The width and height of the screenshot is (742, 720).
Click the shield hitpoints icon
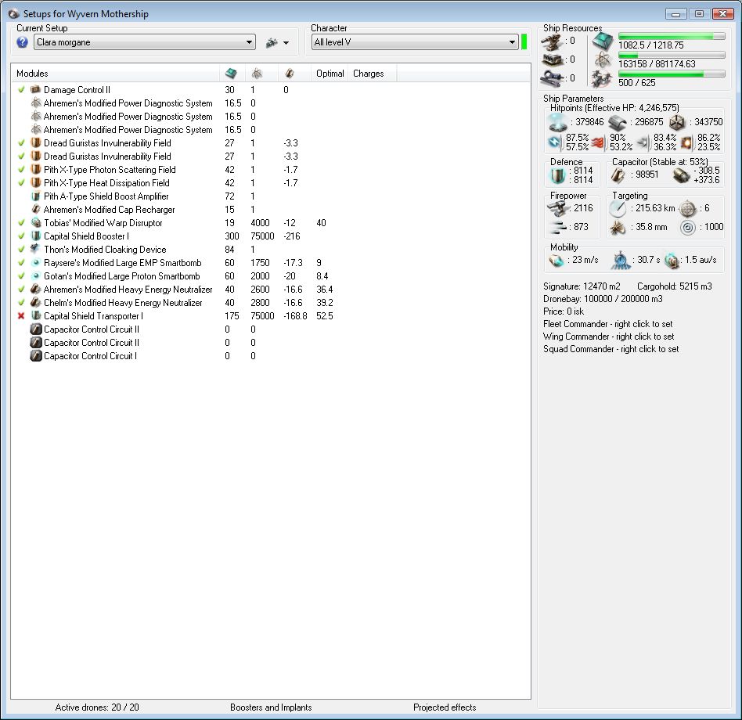(x=557, y=122)
